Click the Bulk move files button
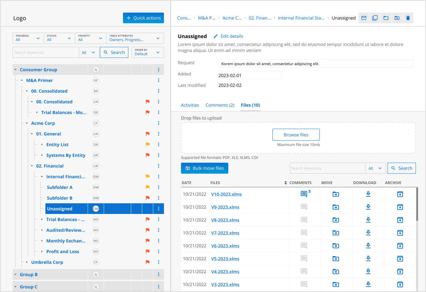Image resolution: width=426 pixels, height=292 pixels. coord(205,168)
